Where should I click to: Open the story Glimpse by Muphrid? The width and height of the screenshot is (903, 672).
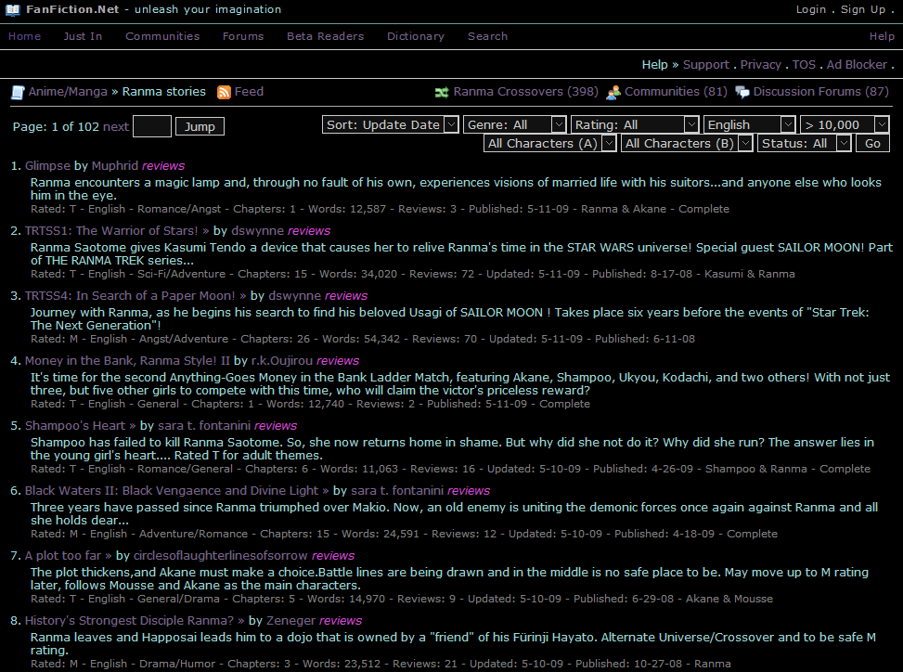(x=47, y=165)
